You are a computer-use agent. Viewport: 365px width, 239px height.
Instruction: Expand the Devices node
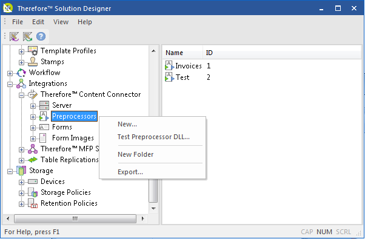coord(21,182)
